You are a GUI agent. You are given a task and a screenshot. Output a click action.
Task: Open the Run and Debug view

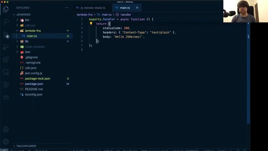tap(6, 47)
